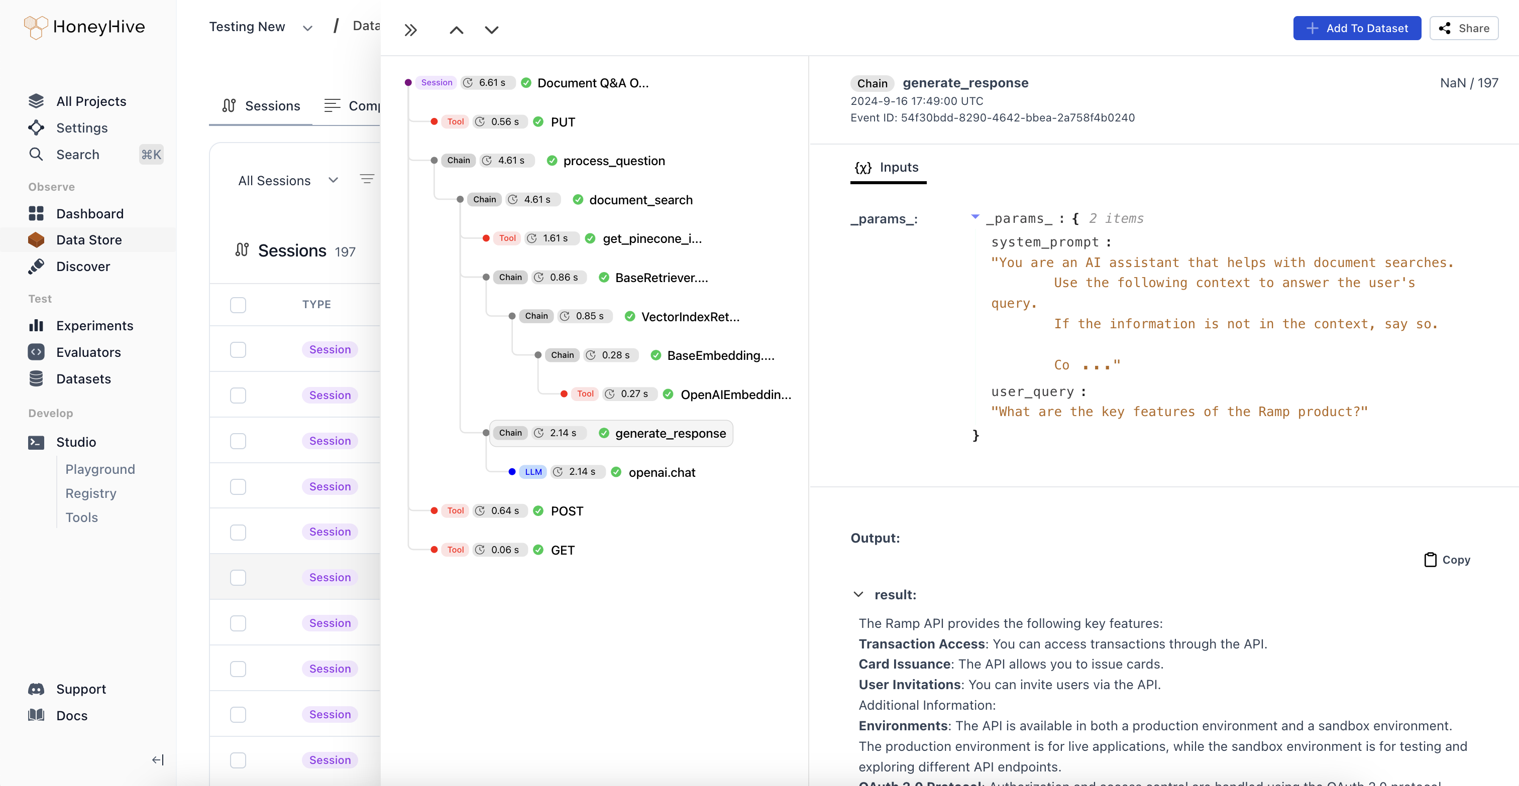Open the Discover rocket icon

point(36,267)
